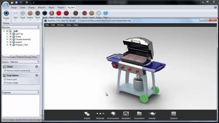This screenshot has width=219, height=123.
Task: Uncheck the Propane_Tank visibility checkbox
Action: (x=11, y=45)
